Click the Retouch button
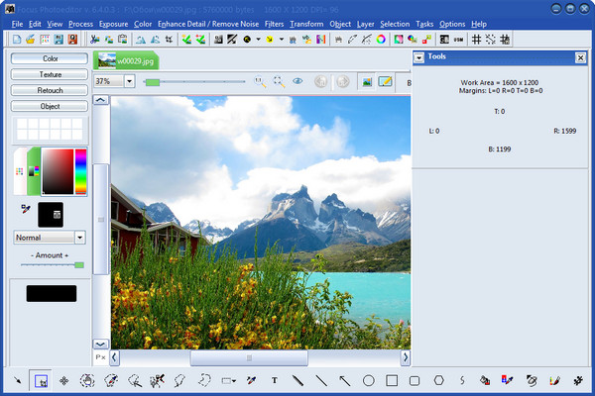The width and height of the screenshot is (595, 396). (x=50, y=90)
